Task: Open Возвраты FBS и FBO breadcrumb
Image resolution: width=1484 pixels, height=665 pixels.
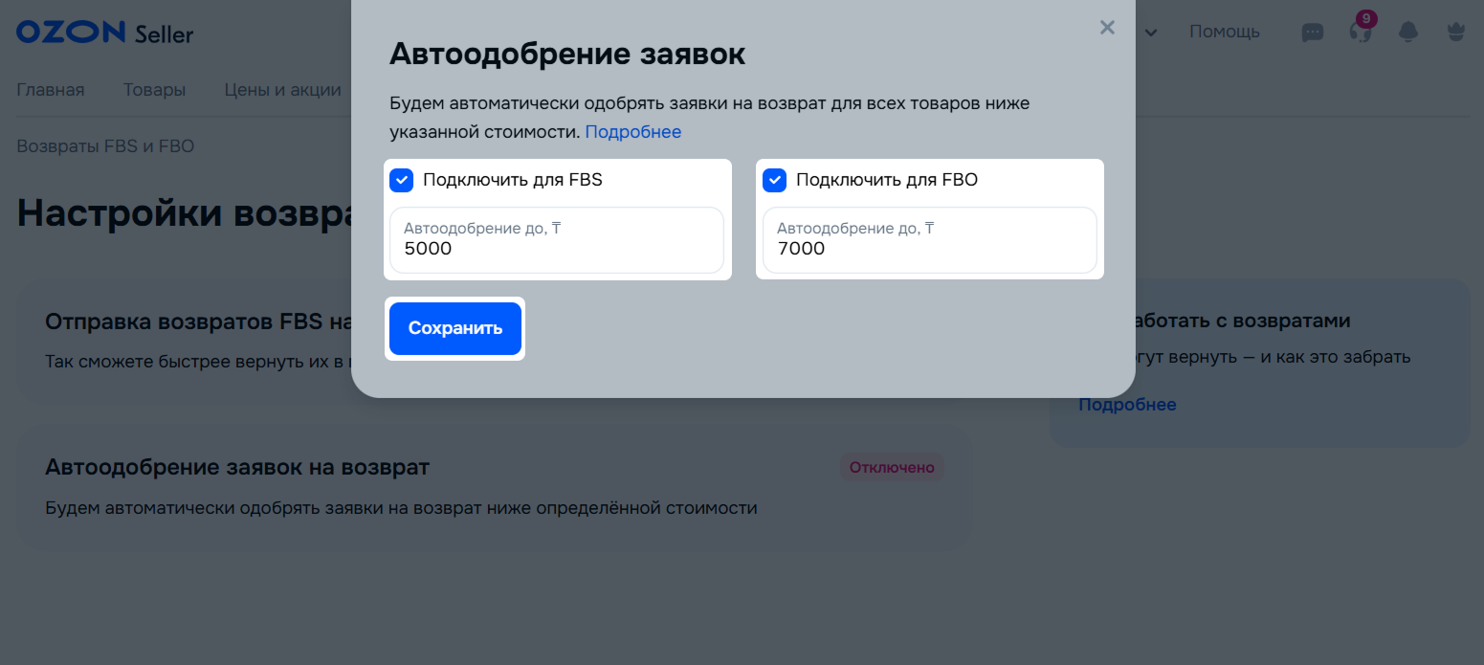Action: 105,146
